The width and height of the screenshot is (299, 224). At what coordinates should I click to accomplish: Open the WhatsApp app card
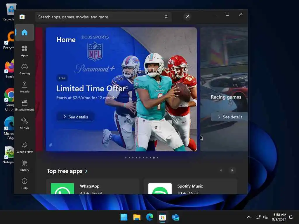[x=93, y=187]
